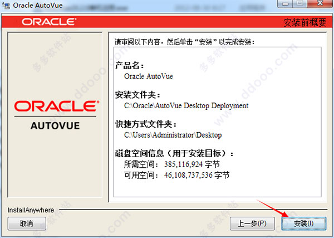The height and width of the screenshot is (238, 334).
Task: Click the 安装前概要 banner title
Action: 305,22
